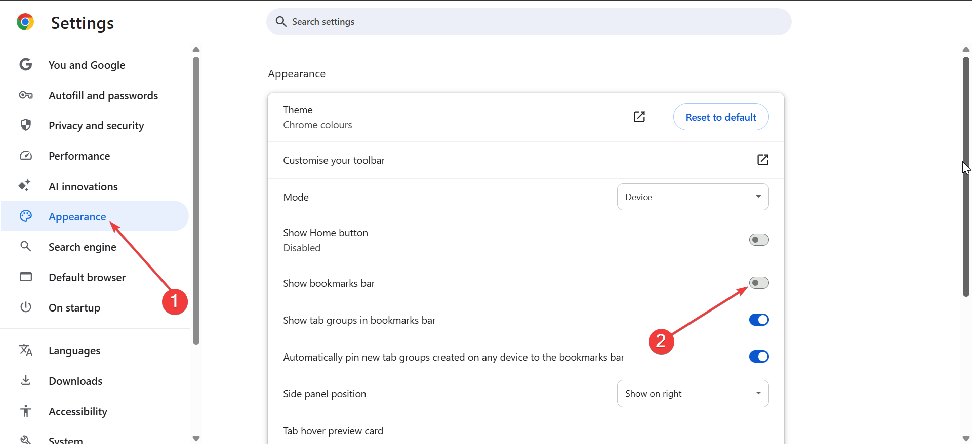Click Reset to default button
The width and height of the screenshot is (972, 444).
tap(720, 117)
